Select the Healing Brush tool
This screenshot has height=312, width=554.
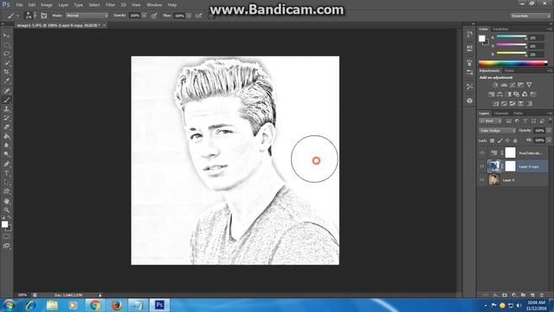point(6,90)
